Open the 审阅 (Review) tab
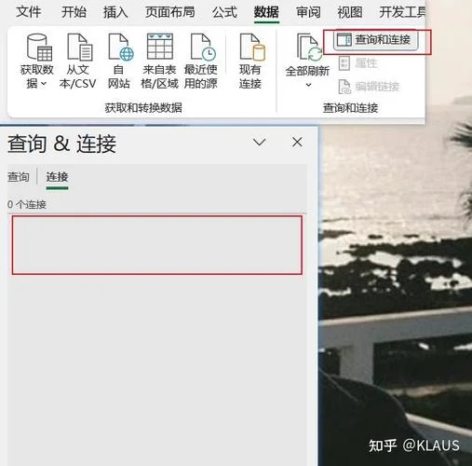This screenshot has height=466, width=472. [x=308, y=12]
